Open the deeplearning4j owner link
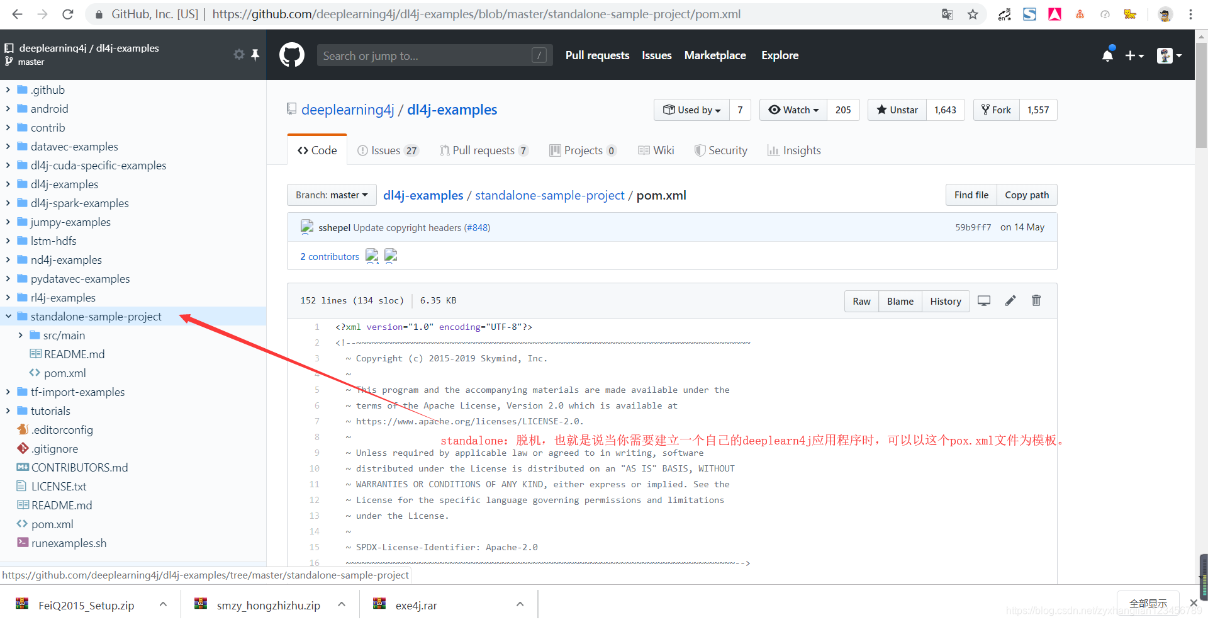 [x=347, y=110]
